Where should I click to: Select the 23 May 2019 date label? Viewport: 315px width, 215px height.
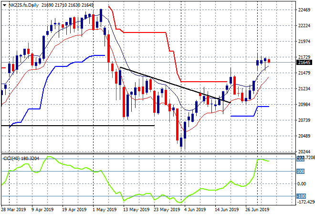167,210
